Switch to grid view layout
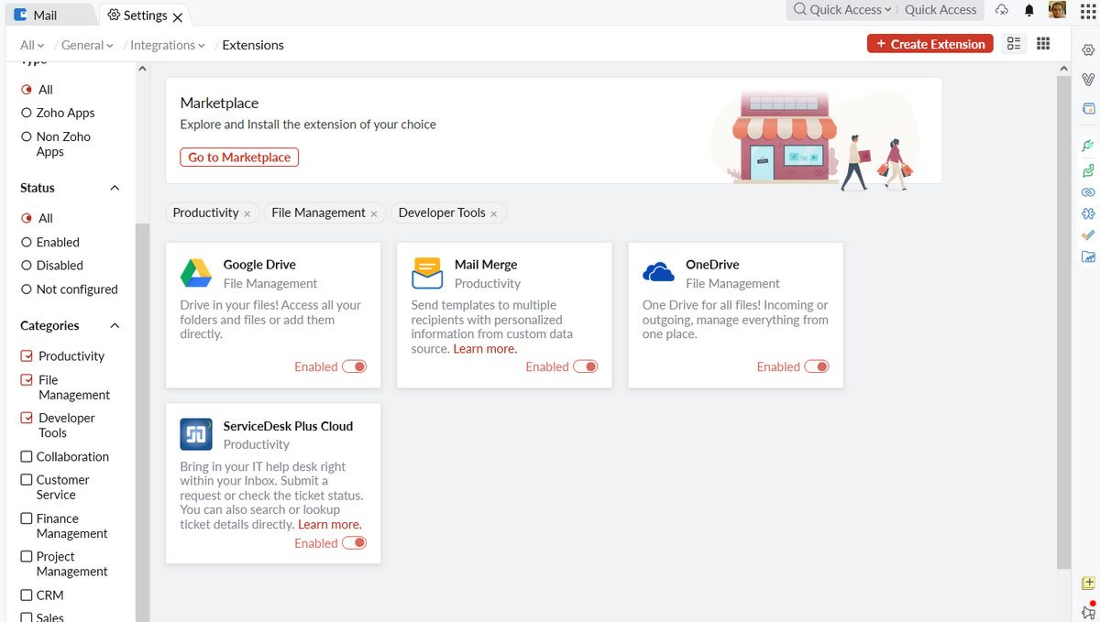 (x=1043, y=44)
